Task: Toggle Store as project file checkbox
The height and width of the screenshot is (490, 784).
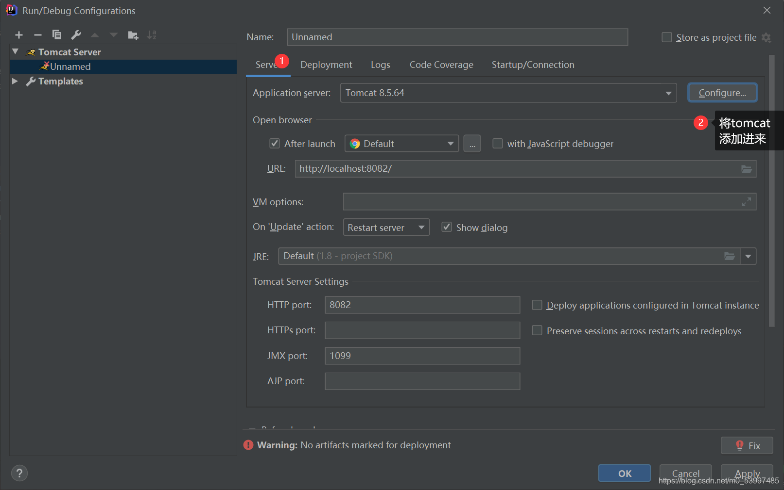Action: (x=667, y=37)
